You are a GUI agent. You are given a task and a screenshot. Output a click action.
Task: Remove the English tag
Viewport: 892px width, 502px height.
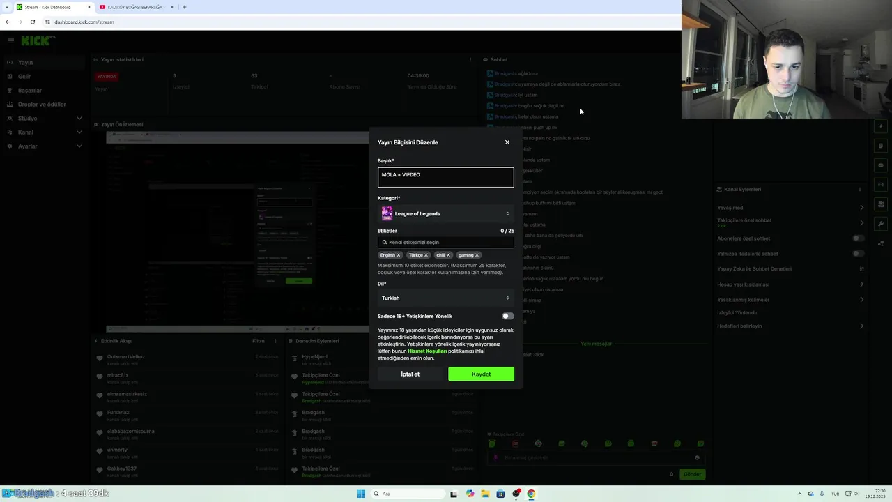(399, 255)
